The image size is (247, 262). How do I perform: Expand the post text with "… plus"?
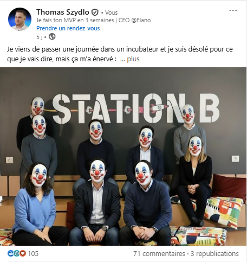130,59
